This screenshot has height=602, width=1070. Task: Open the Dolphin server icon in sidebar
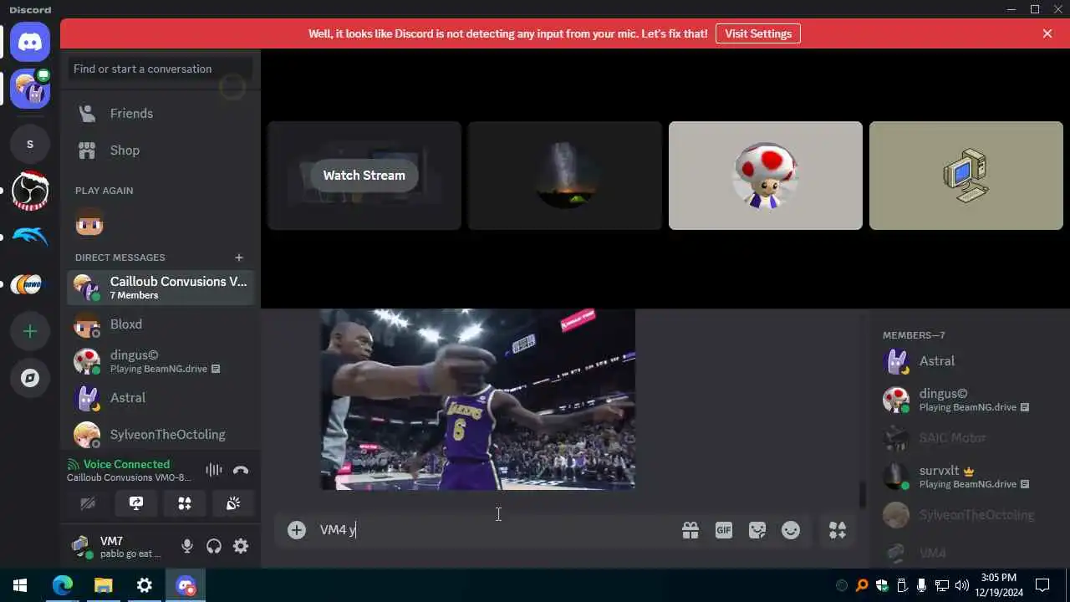(30, 237)
